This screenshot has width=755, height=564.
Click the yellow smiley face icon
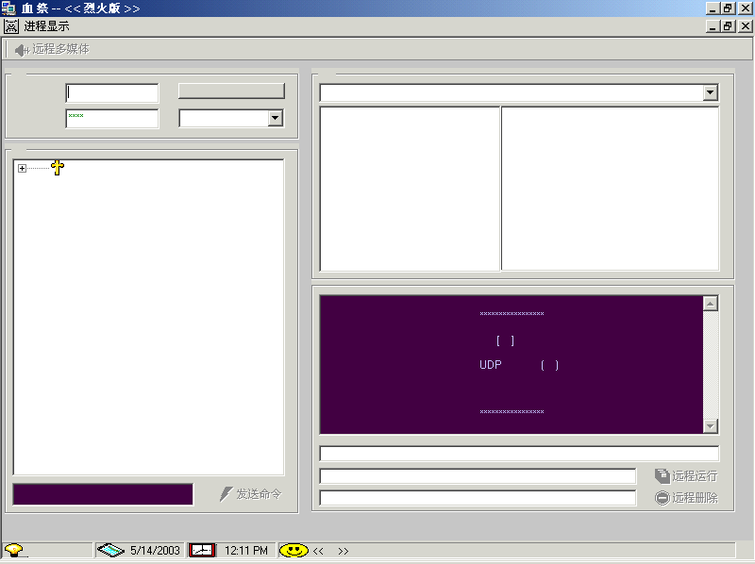pos(294,550)
